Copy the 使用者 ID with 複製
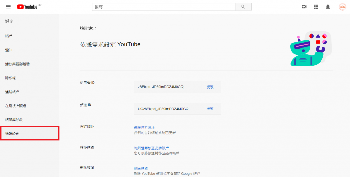Screen dimensions: 350x177 point(210,87)
